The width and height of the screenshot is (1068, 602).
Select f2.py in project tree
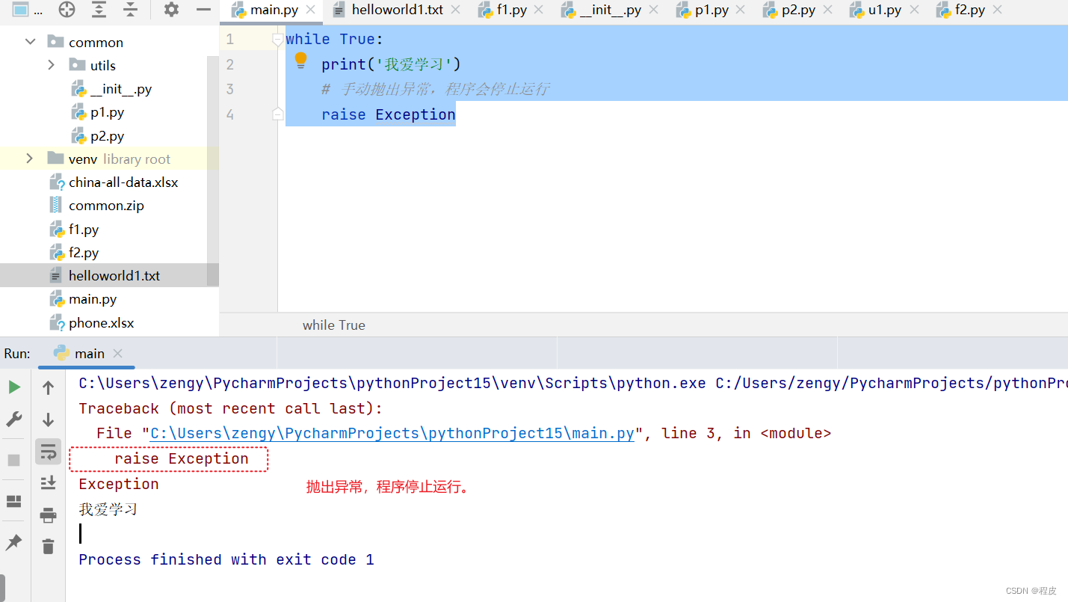[74, 253]
